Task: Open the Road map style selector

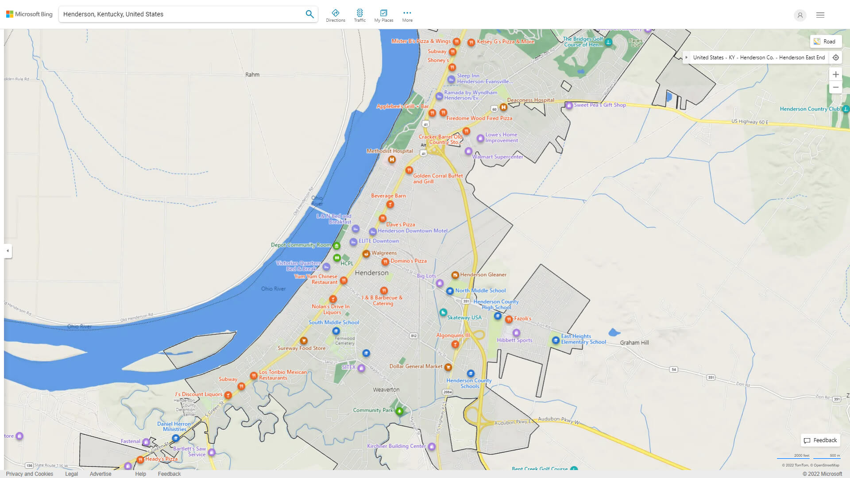Action: 826,41
